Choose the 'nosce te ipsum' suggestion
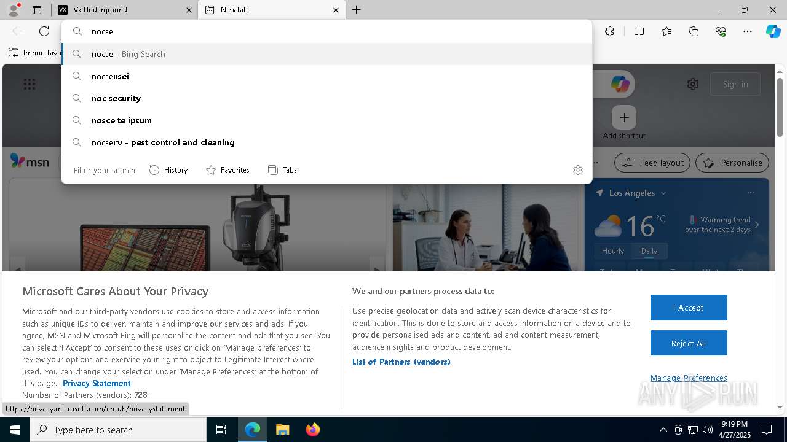Image resolution: width=787 pixels, height=442 pixels. (x=327, y=120)
